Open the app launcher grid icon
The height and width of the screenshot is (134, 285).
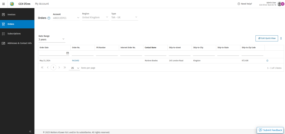(x=3, y=4)
